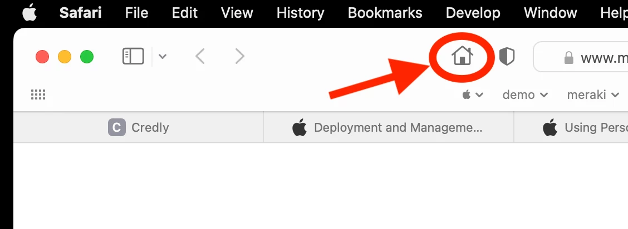The height and width of the screenshot is (229, 628).
Task: Open the Bookmarks menu
Action: 385,13
